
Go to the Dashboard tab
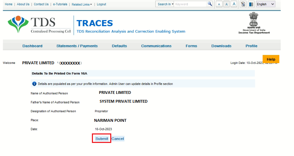coord(32,46)
